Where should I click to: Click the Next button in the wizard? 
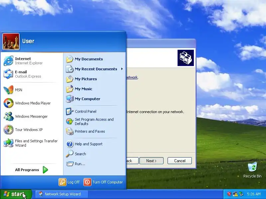(x=151, y=161)
